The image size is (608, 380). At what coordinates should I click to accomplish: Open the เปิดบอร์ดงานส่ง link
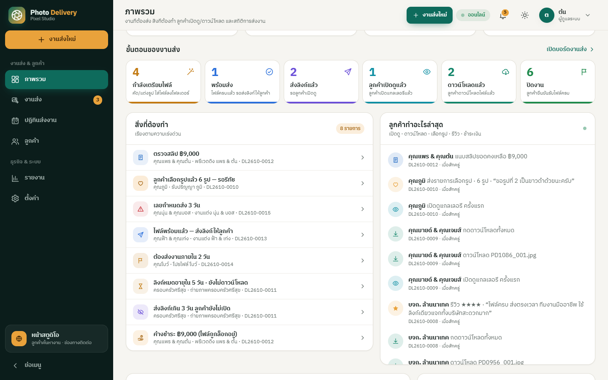pyautogui.click(x=570, y=49)
